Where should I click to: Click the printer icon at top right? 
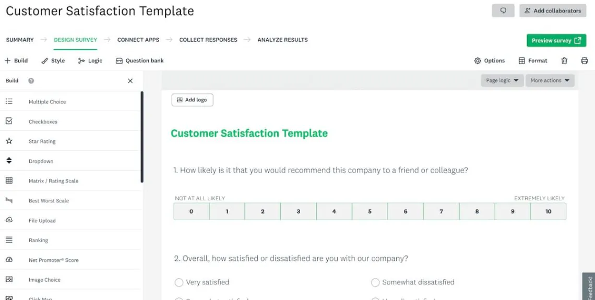584,61
